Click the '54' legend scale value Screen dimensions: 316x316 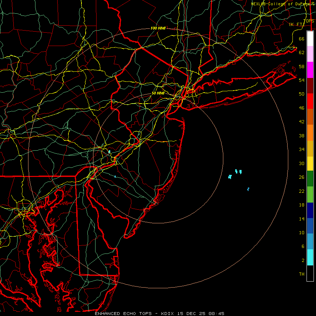[x=302, y=80]
